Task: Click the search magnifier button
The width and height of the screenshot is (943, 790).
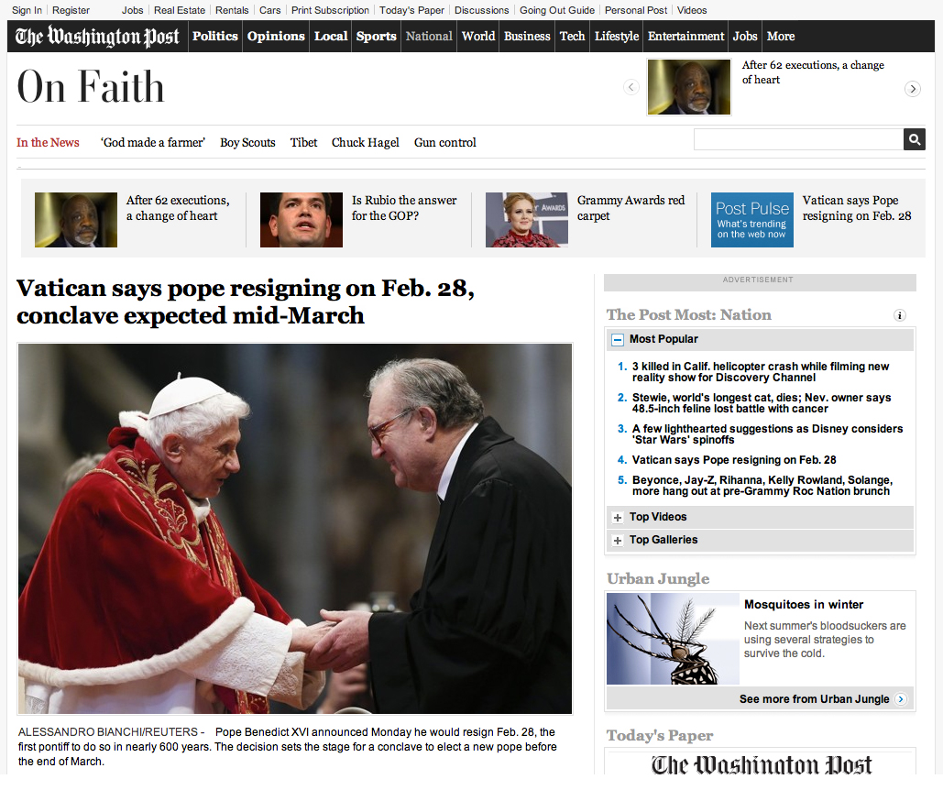Action: [x=915, y=139]
